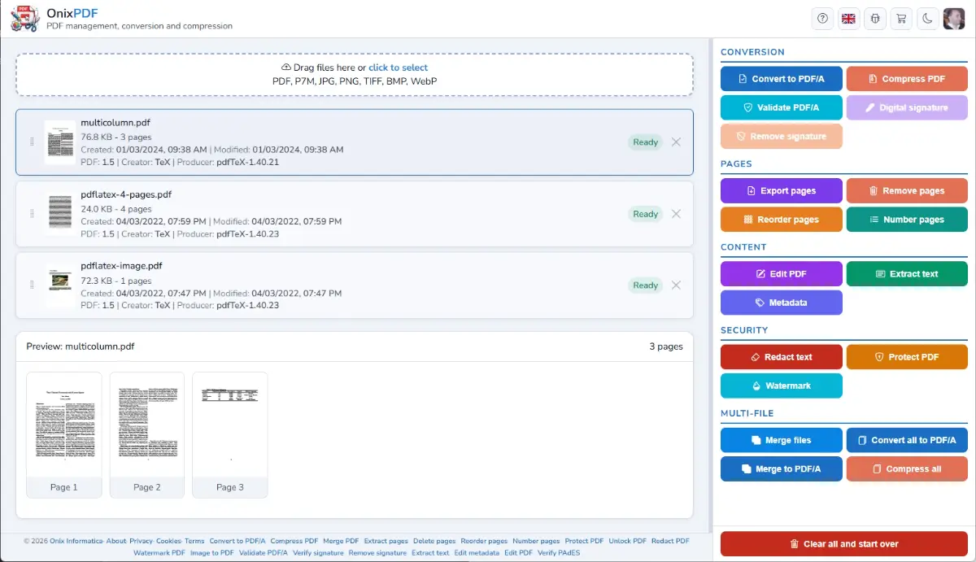This screenshot has height=562, width=976.
Task: Click the orange Protect PDF button
Action: (907, 357)
